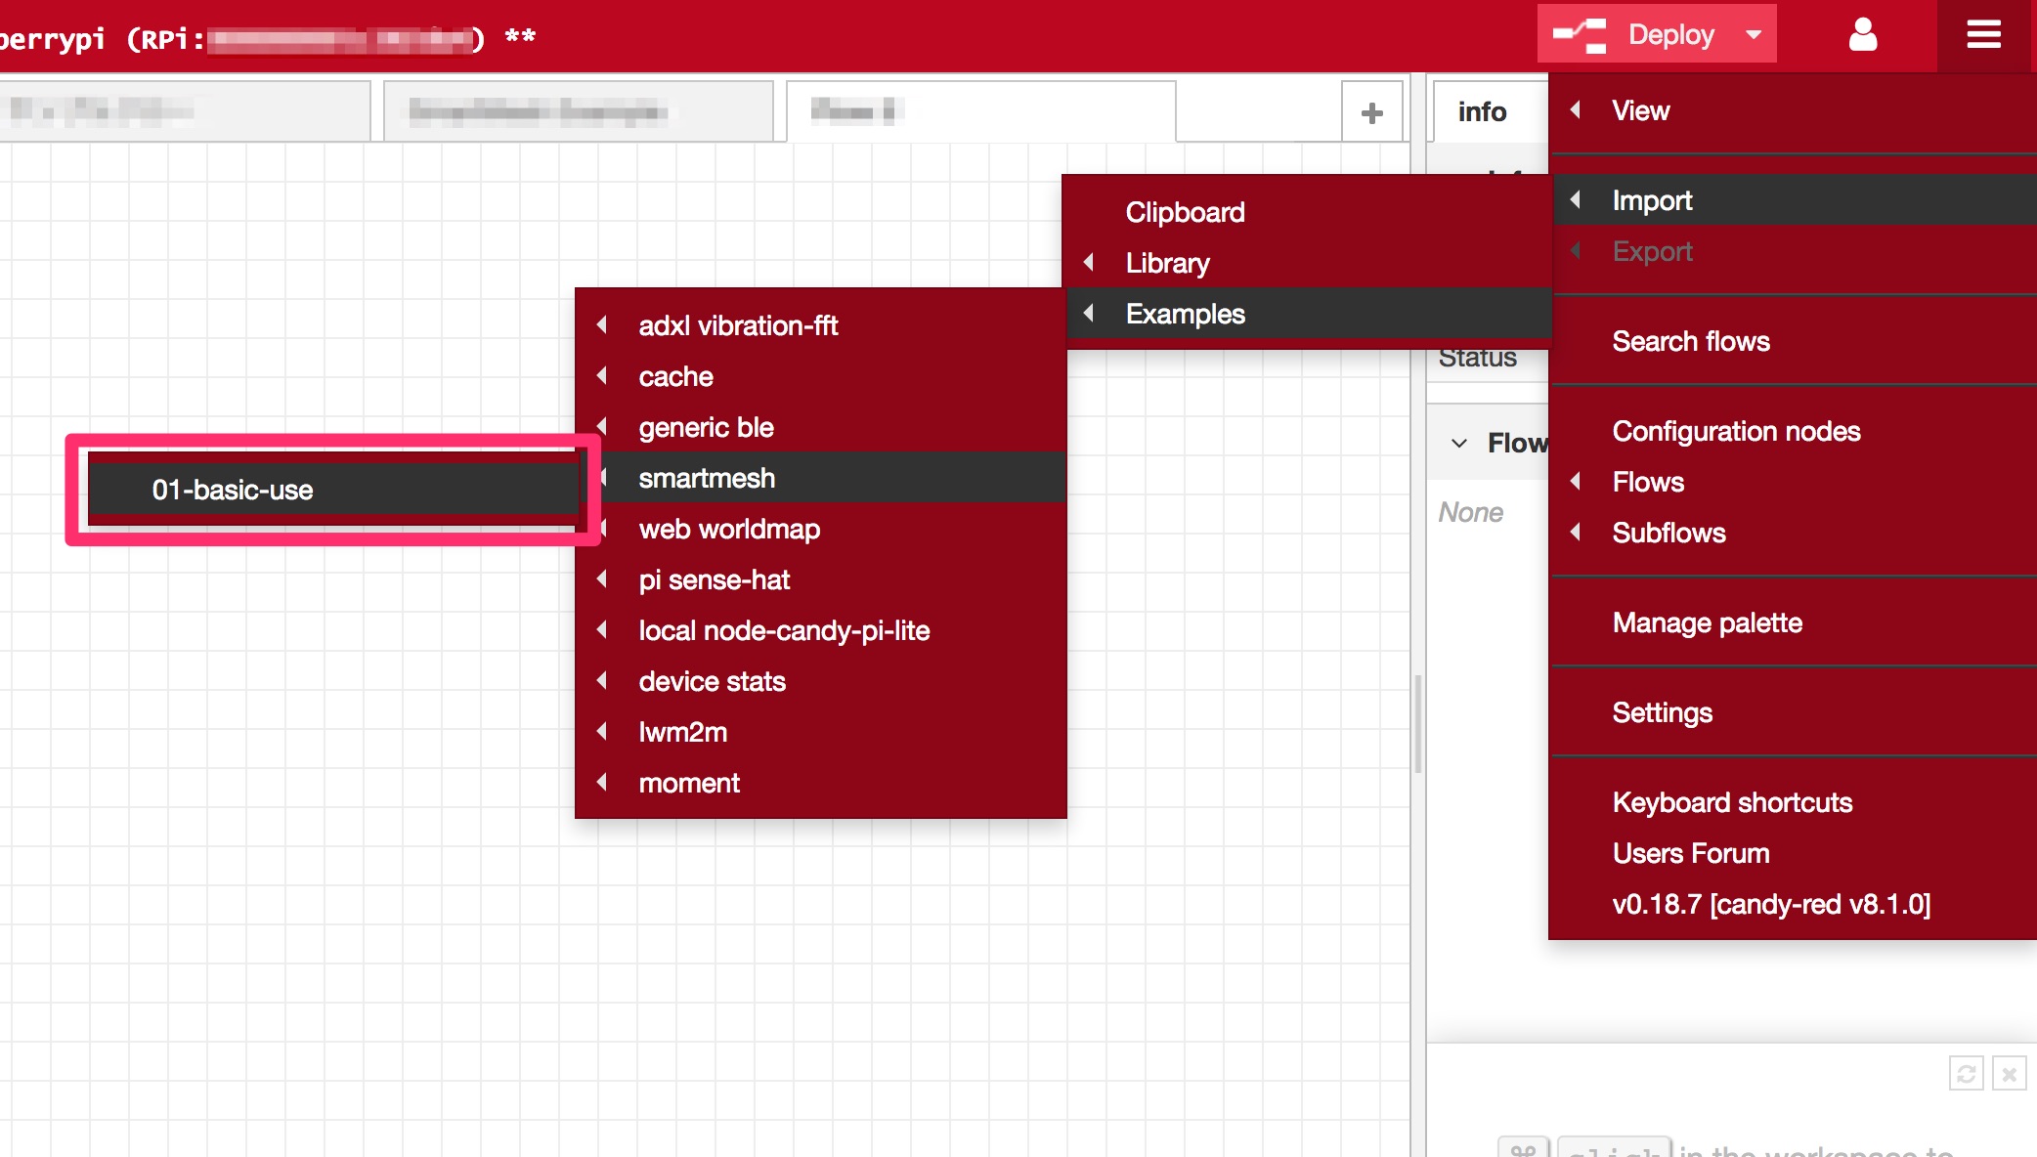Open the generic ble examples
This screenshot has width=2037, height=1157.
(x=821, y=427)
